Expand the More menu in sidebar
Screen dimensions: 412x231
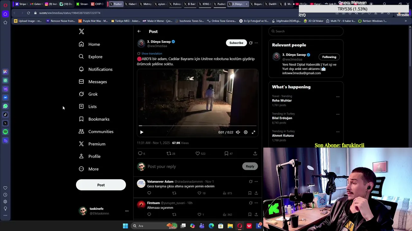click(89, 169)
